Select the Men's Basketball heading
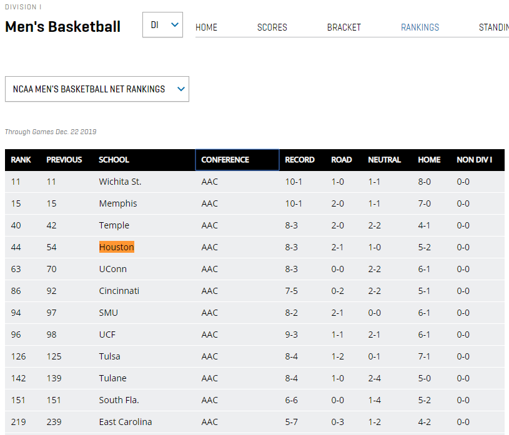The width and height of the screenshot is (509, 435). 62,27
